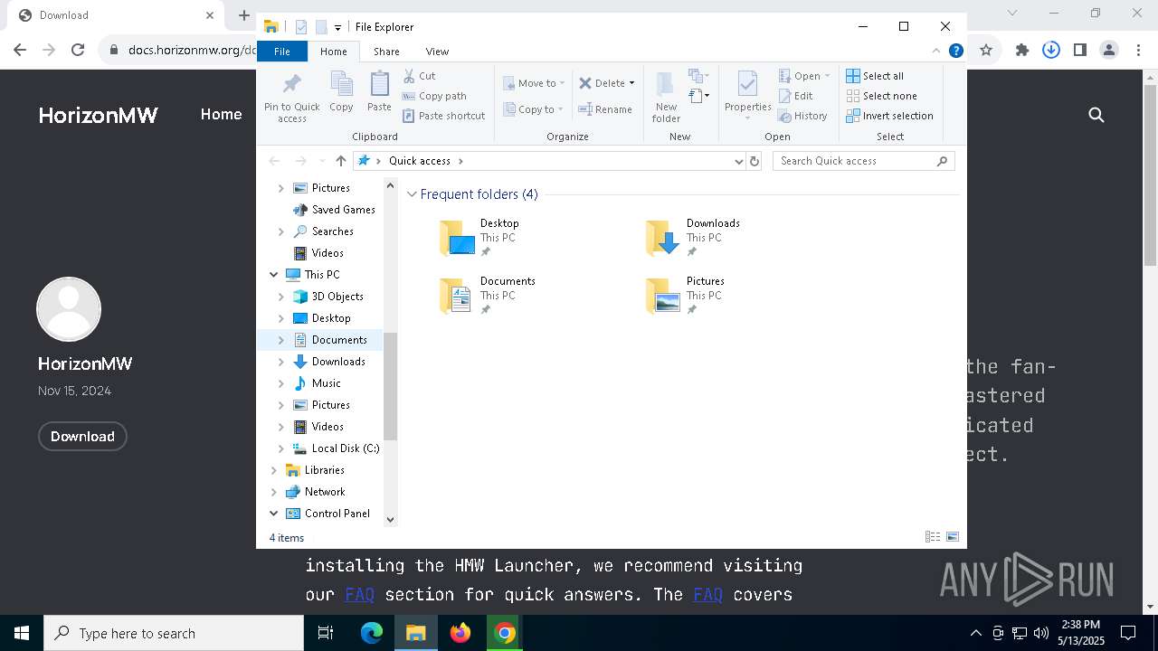This screenshot has width=1158, height=651.
Task: Click Edit in Open group
Action: pyautogui.click(x=796, y=96)
